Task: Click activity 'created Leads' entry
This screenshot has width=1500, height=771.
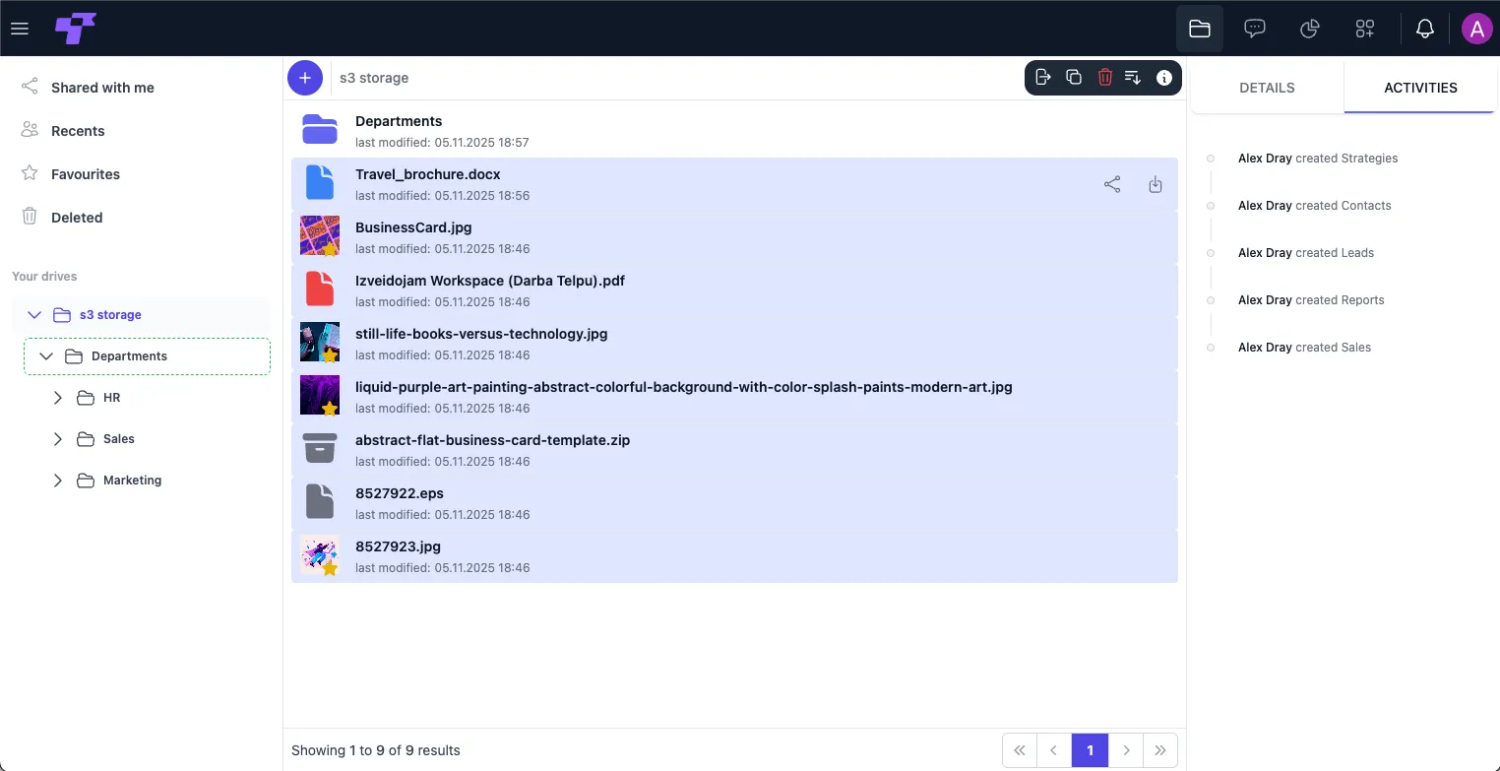Action: click(x=1306, y=253)
